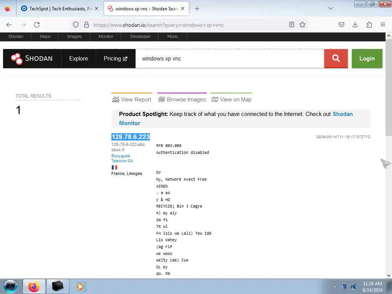Click the green Login button
The height and width of the screenshot is (294, 392).
coord(367,59)
